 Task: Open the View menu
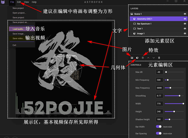click(26, 2)
